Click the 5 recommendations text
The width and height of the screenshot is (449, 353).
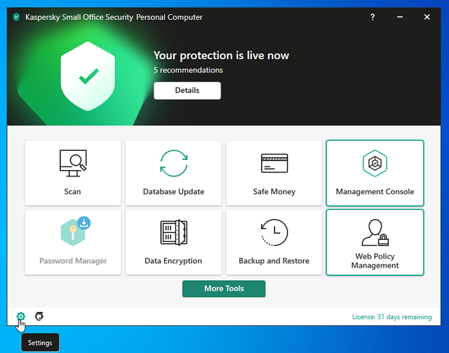tap(188, 70)
